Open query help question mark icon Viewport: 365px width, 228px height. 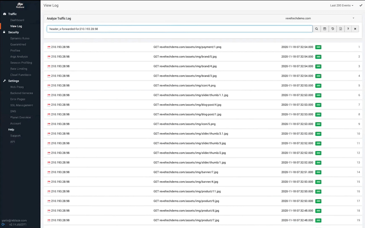tap(348, 29)
